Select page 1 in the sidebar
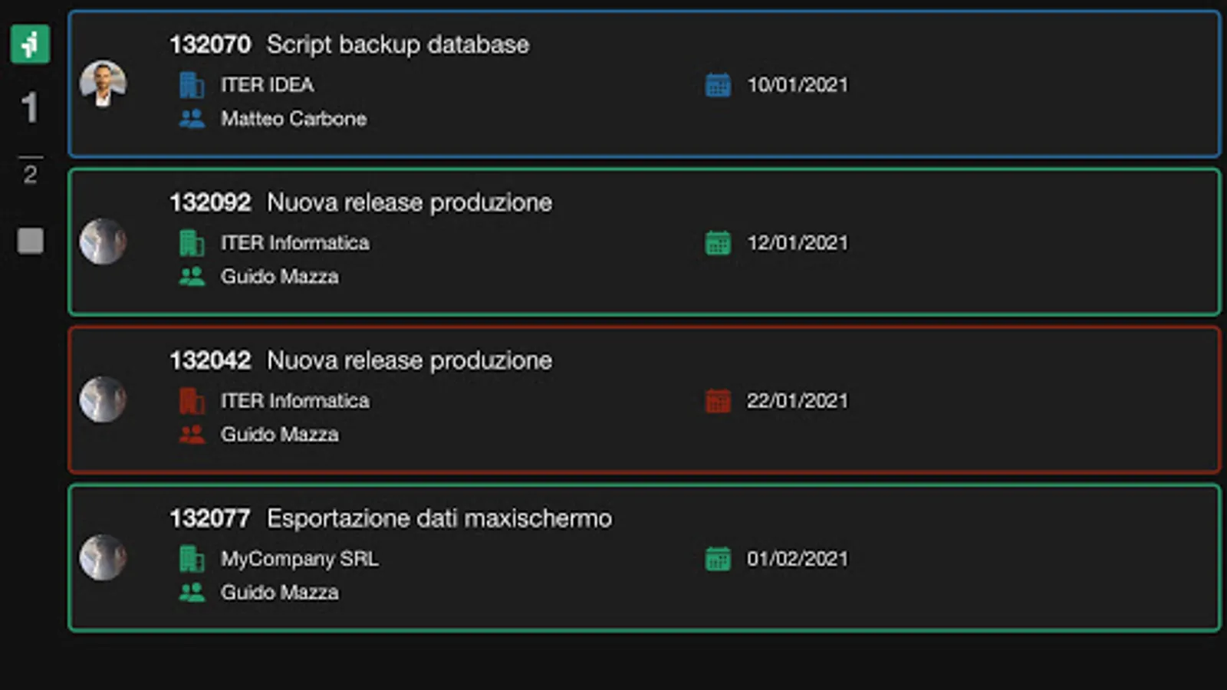The height and width of the screenshot is (690, 1227). pyautogui.click(x=30, y=107)
